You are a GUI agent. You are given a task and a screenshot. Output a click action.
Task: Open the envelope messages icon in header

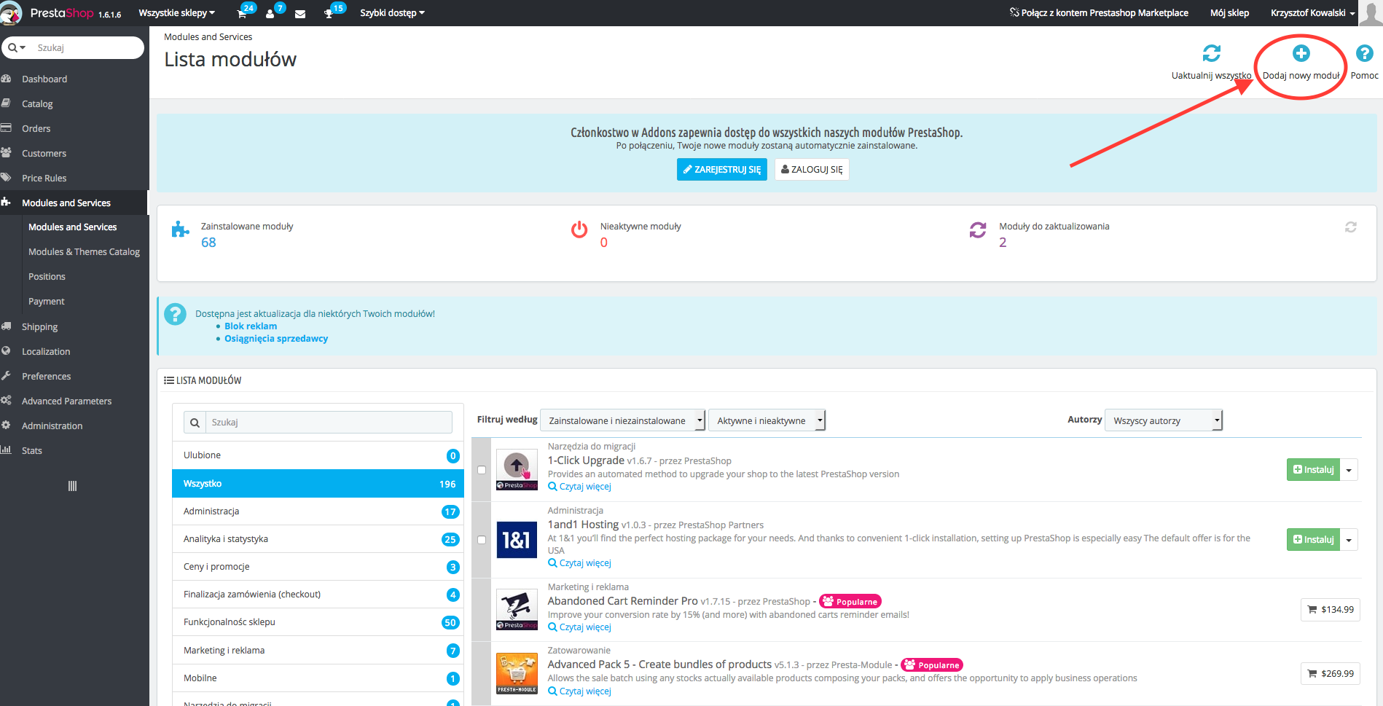[x=300, y=14]
